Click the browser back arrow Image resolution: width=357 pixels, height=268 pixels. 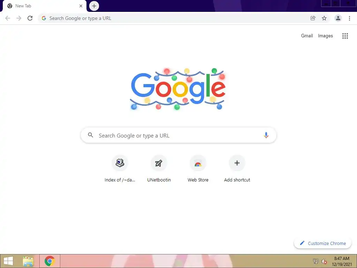click(x=8, y=18)
